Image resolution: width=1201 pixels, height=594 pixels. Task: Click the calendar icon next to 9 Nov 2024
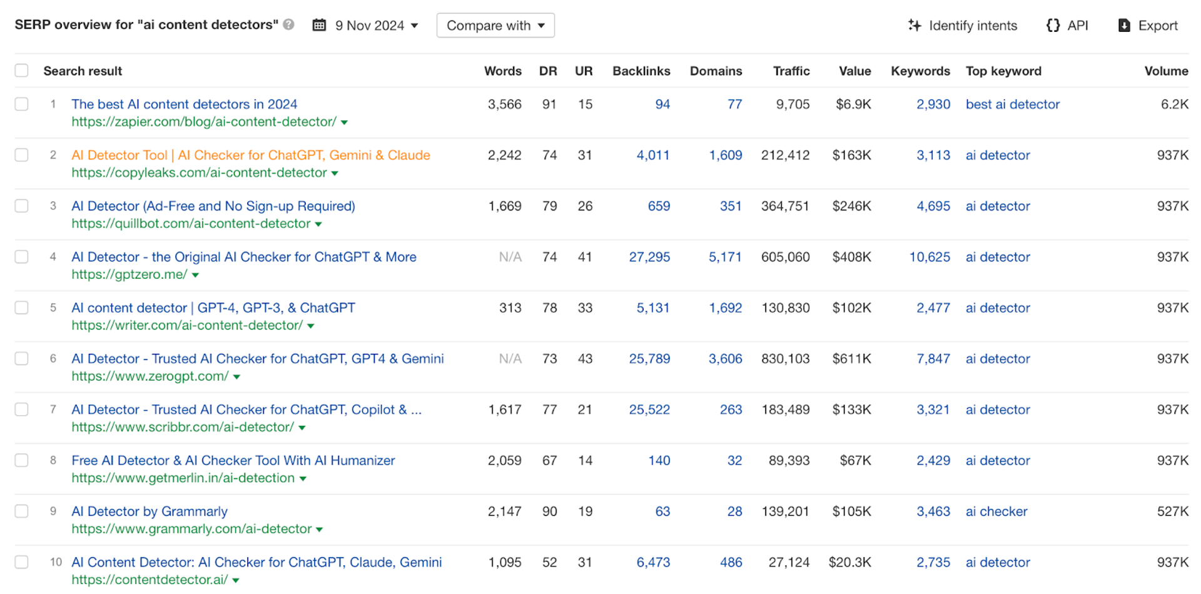pos(319,25)
